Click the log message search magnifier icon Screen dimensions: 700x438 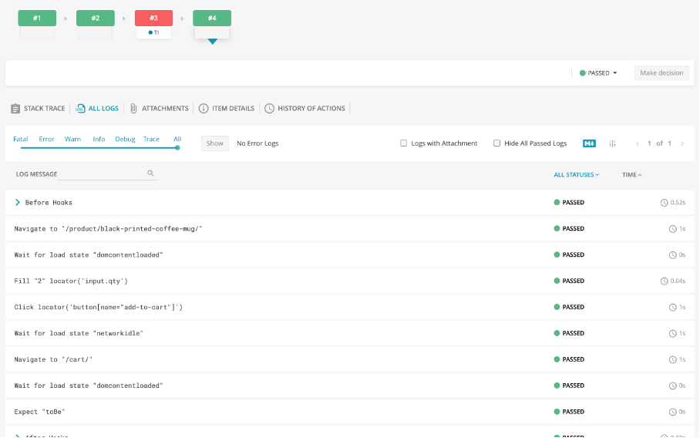click(x=150, y=174)
